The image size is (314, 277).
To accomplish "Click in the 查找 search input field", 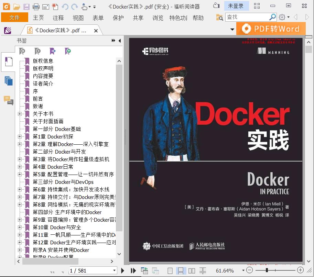I will coord(247,17).
